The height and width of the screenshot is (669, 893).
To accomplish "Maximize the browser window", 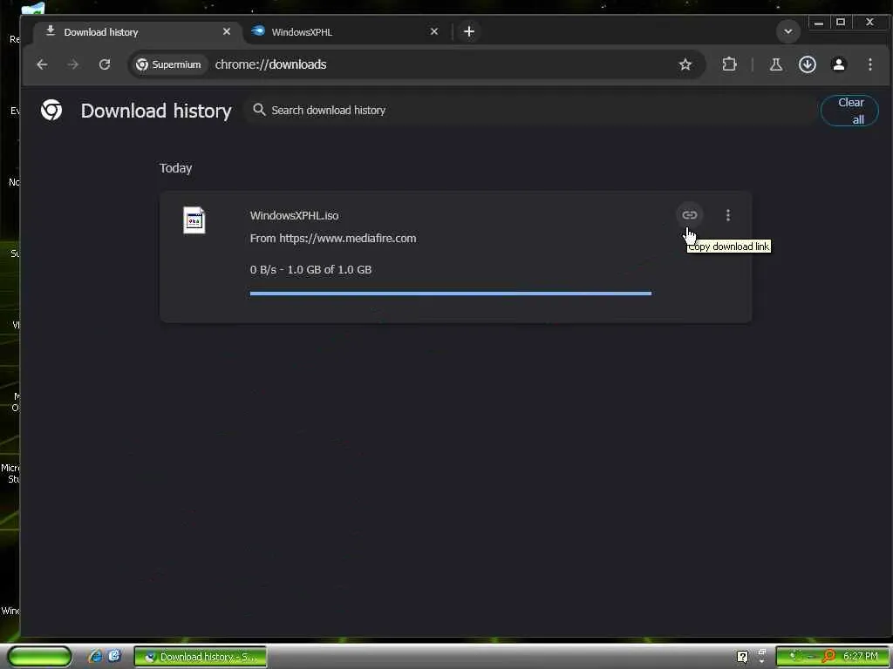I will (x=841, y=22).
